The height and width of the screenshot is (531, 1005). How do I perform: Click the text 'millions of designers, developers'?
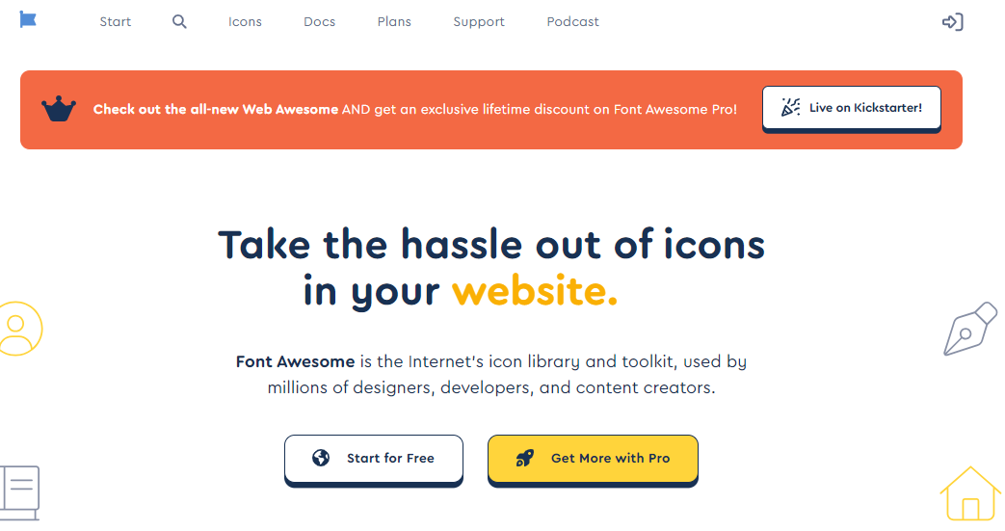399,388
